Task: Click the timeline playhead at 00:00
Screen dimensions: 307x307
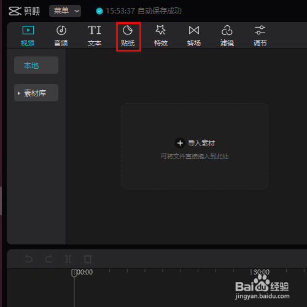Action: pyautogui.click(x=74, y=273)
